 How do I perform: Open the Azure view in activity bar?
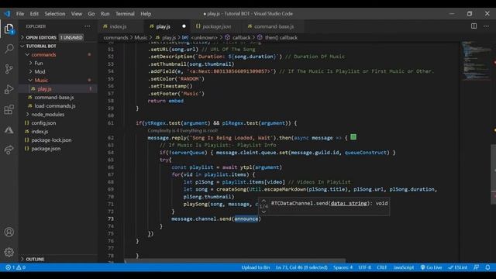pyautogui.click(x=9, y=130)
